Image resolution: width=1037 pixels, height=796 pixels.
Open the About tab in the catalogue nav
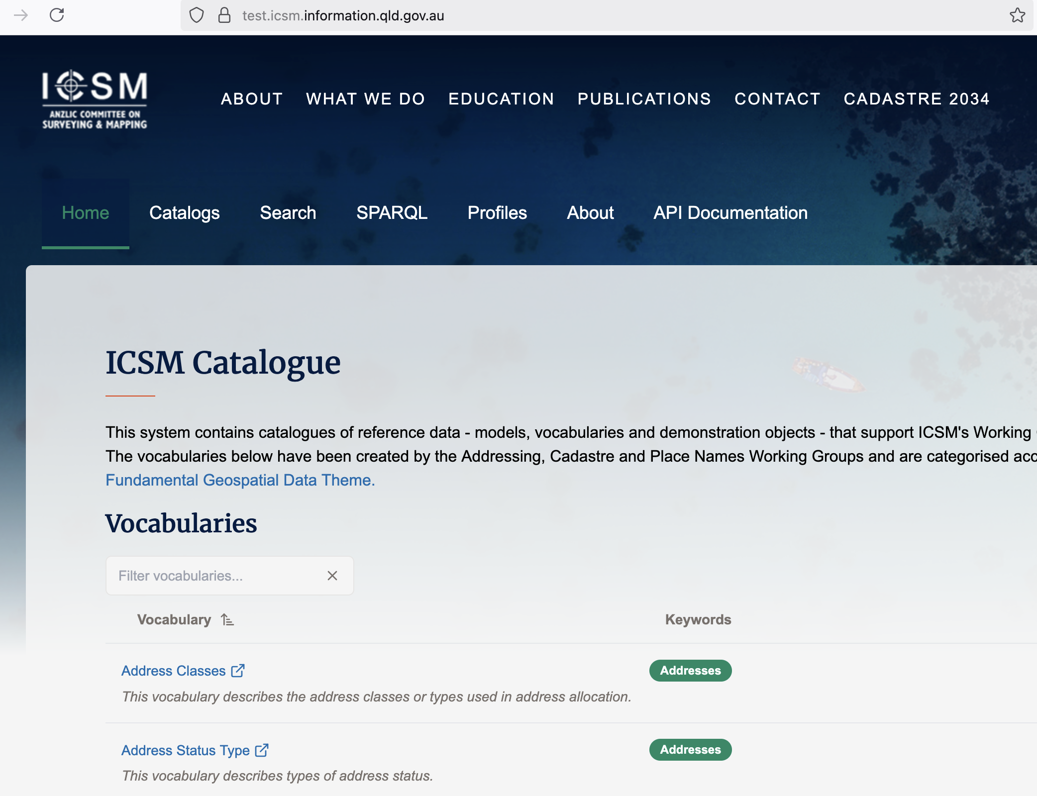click(x=590, y=213)
